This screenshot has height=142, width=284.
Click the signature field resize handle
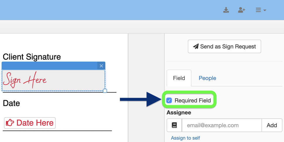[105, 91]
